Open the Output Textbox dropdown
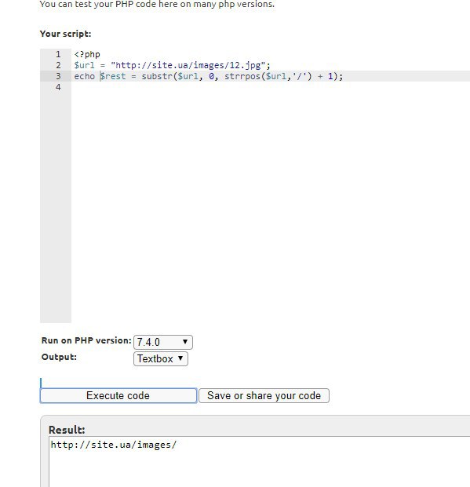Image resolution: width=470 pixels, height=487 pixels. pos(161,358)
